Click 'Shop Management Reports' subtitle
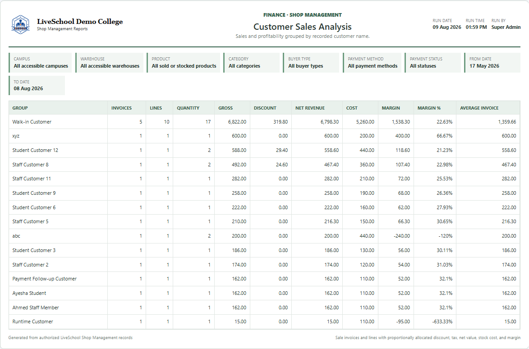The image size is (529, 349). point(62,29)
